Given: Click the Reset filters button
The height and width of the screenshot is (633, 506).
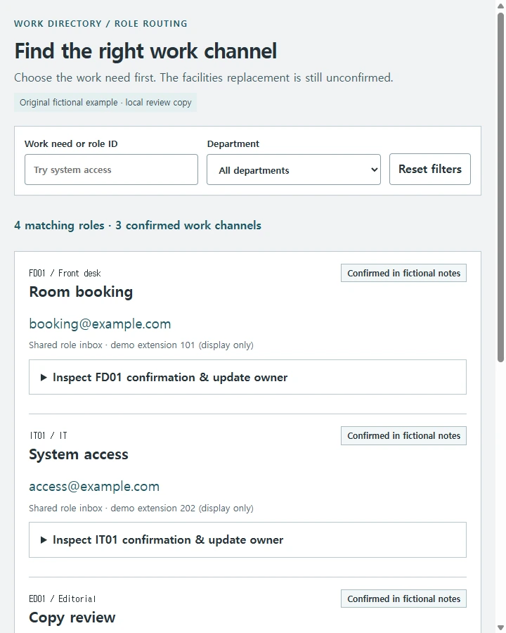Looking at the screenshot, I should (429, 169).
